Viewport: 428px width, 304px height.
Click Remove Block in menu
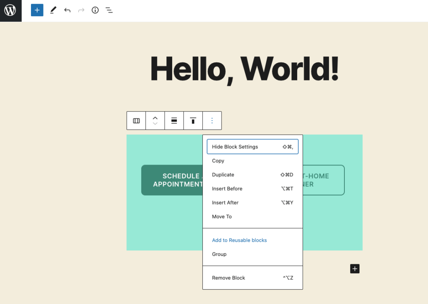(x=229, y=278)
